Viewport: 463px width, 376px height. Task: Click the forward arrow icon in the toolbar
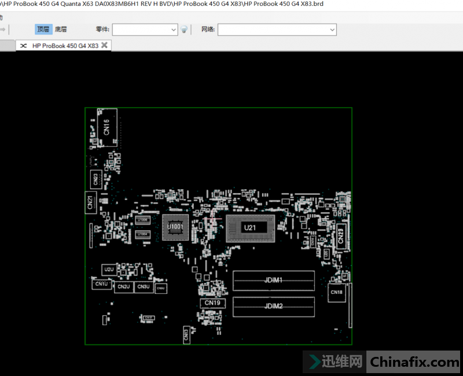[x=3, y=30]
